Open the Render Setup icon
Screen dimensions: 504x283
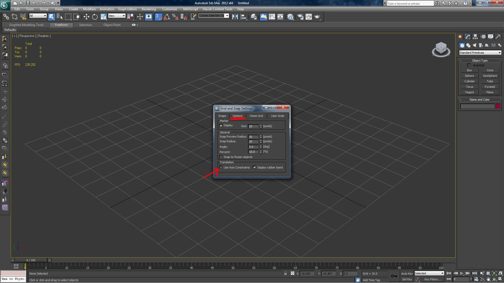pos(300,17)
